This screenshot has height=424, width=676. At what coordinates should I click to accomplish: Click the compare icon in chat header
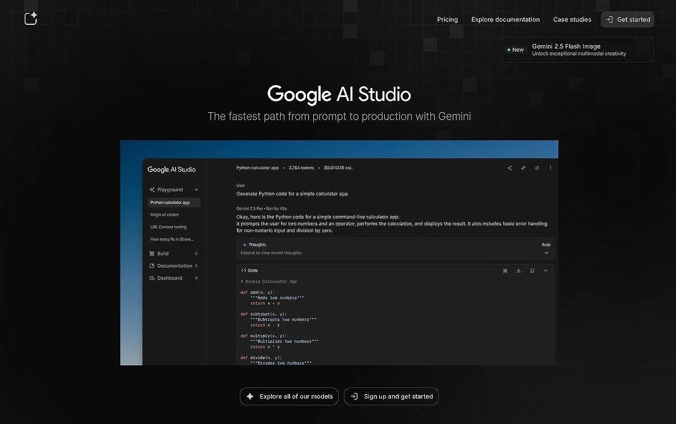[x=523, y=168]
